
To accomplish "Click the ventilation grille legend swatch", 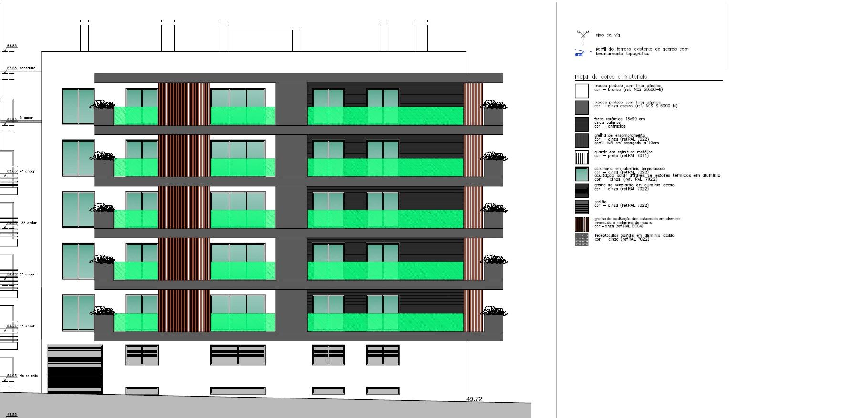I will tap(581, 190).
